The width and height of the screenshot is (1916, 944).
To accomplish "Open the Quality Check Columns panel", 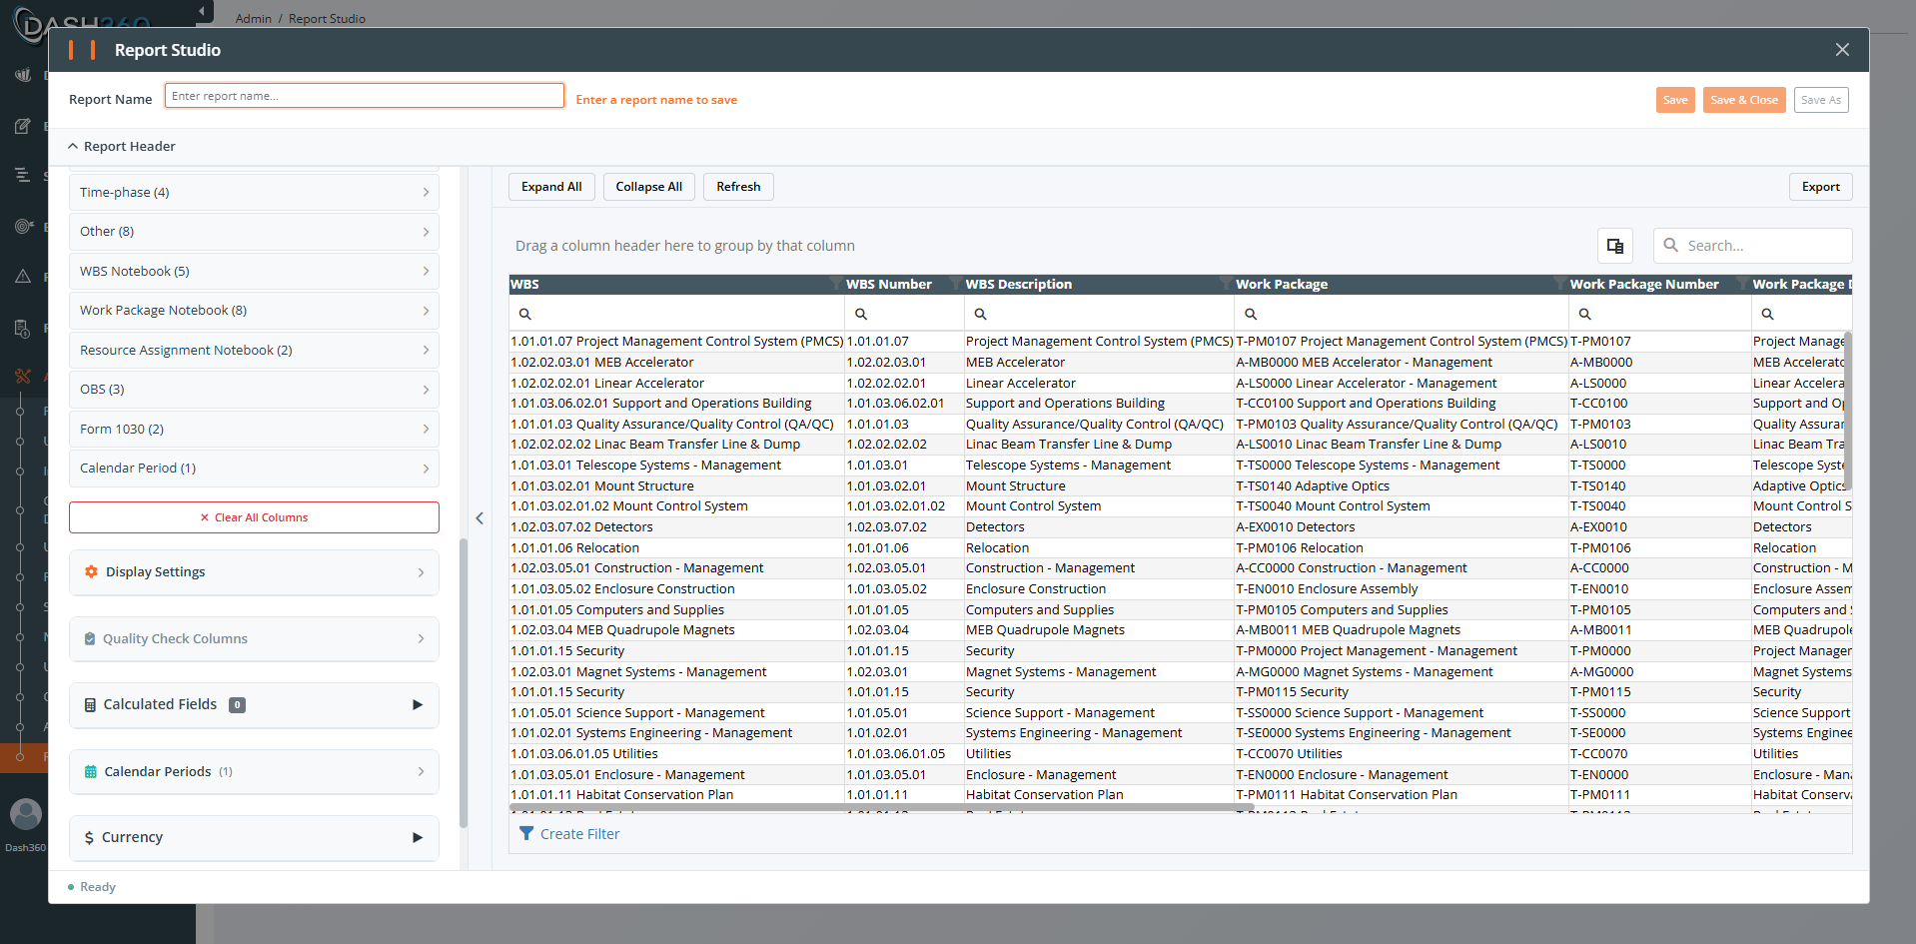I will pos(254,638).
